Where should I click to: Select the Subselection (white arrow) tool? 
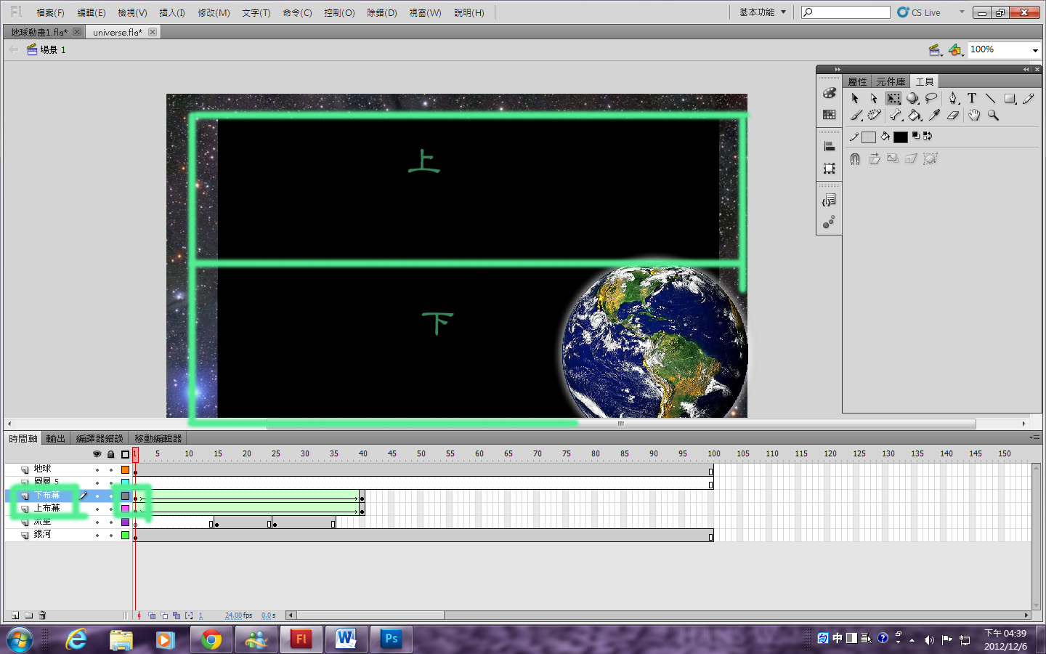pos(874,98)
